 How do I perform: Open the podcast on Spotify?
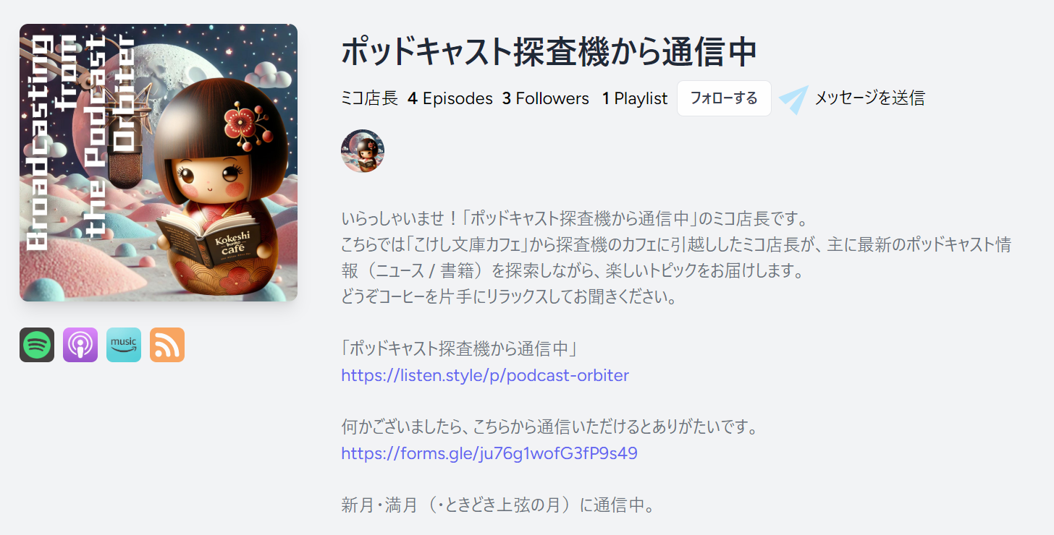[x=37, y=345]
